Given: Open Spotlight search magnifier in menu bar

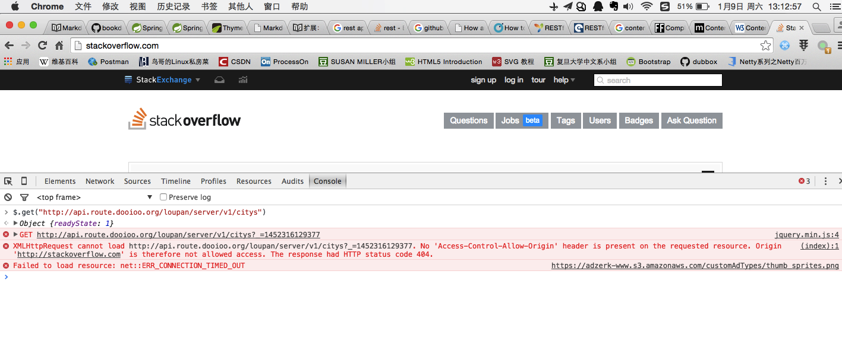Looking at the screenshot, I should [816, 7].
